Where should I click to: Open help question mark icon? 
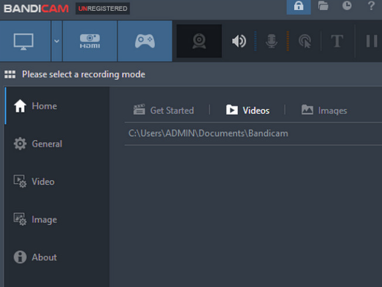point(371,5)
